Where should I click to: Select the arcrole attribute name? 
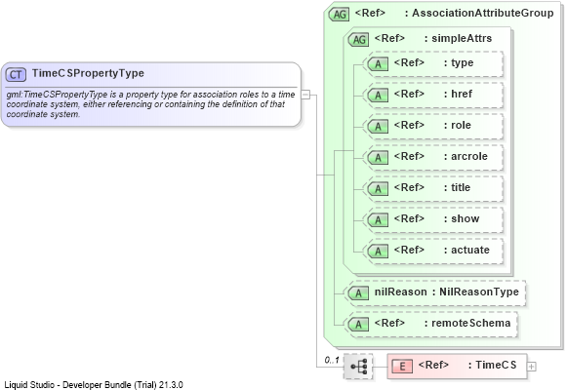click(x=469, y=156)
